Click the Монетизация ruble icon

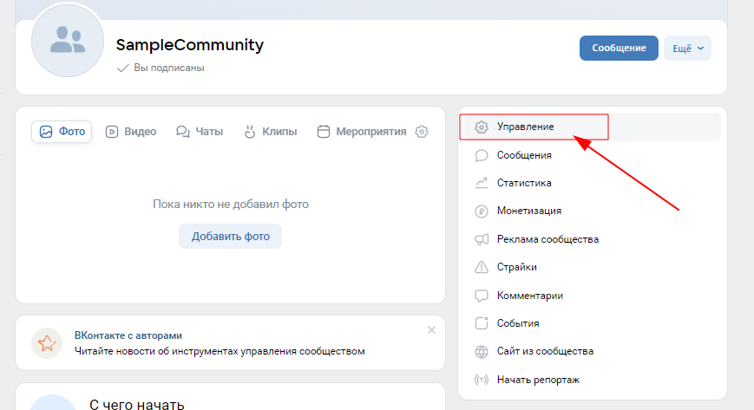point(482,211)
